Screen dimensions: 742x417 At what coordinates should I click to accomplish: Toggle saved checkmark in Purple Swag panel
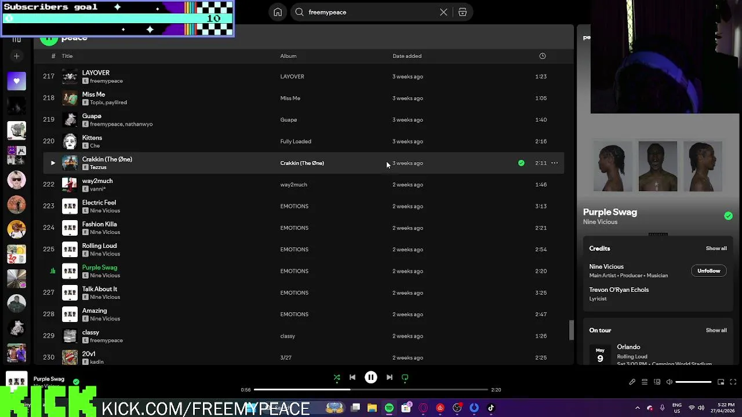click(x=728, y=216)
